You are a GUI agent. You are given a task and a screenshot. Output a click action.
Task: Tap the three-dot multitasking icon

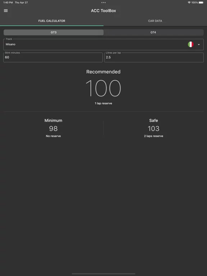point(103,3)
